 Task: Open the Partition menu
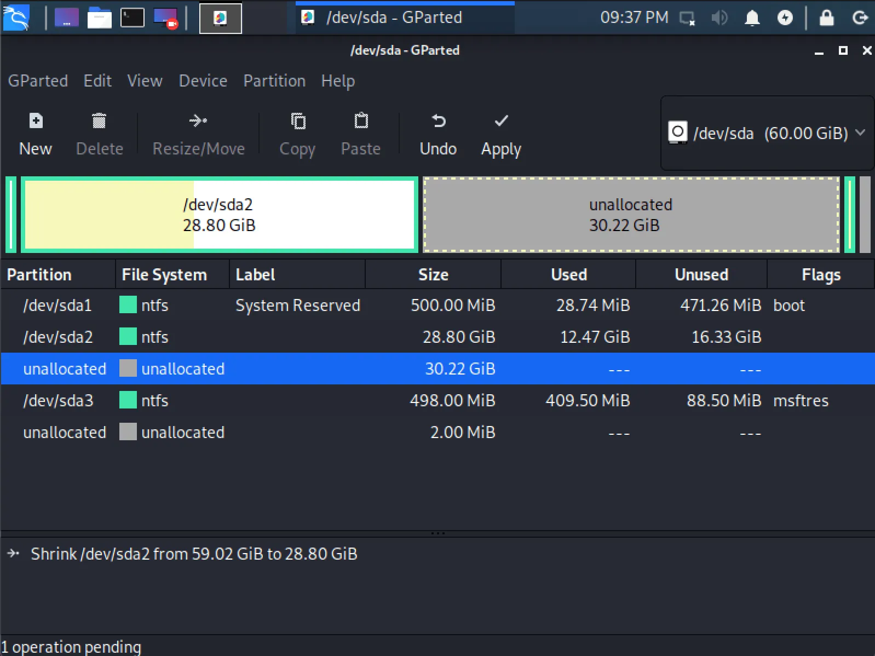tap(274, 81)
